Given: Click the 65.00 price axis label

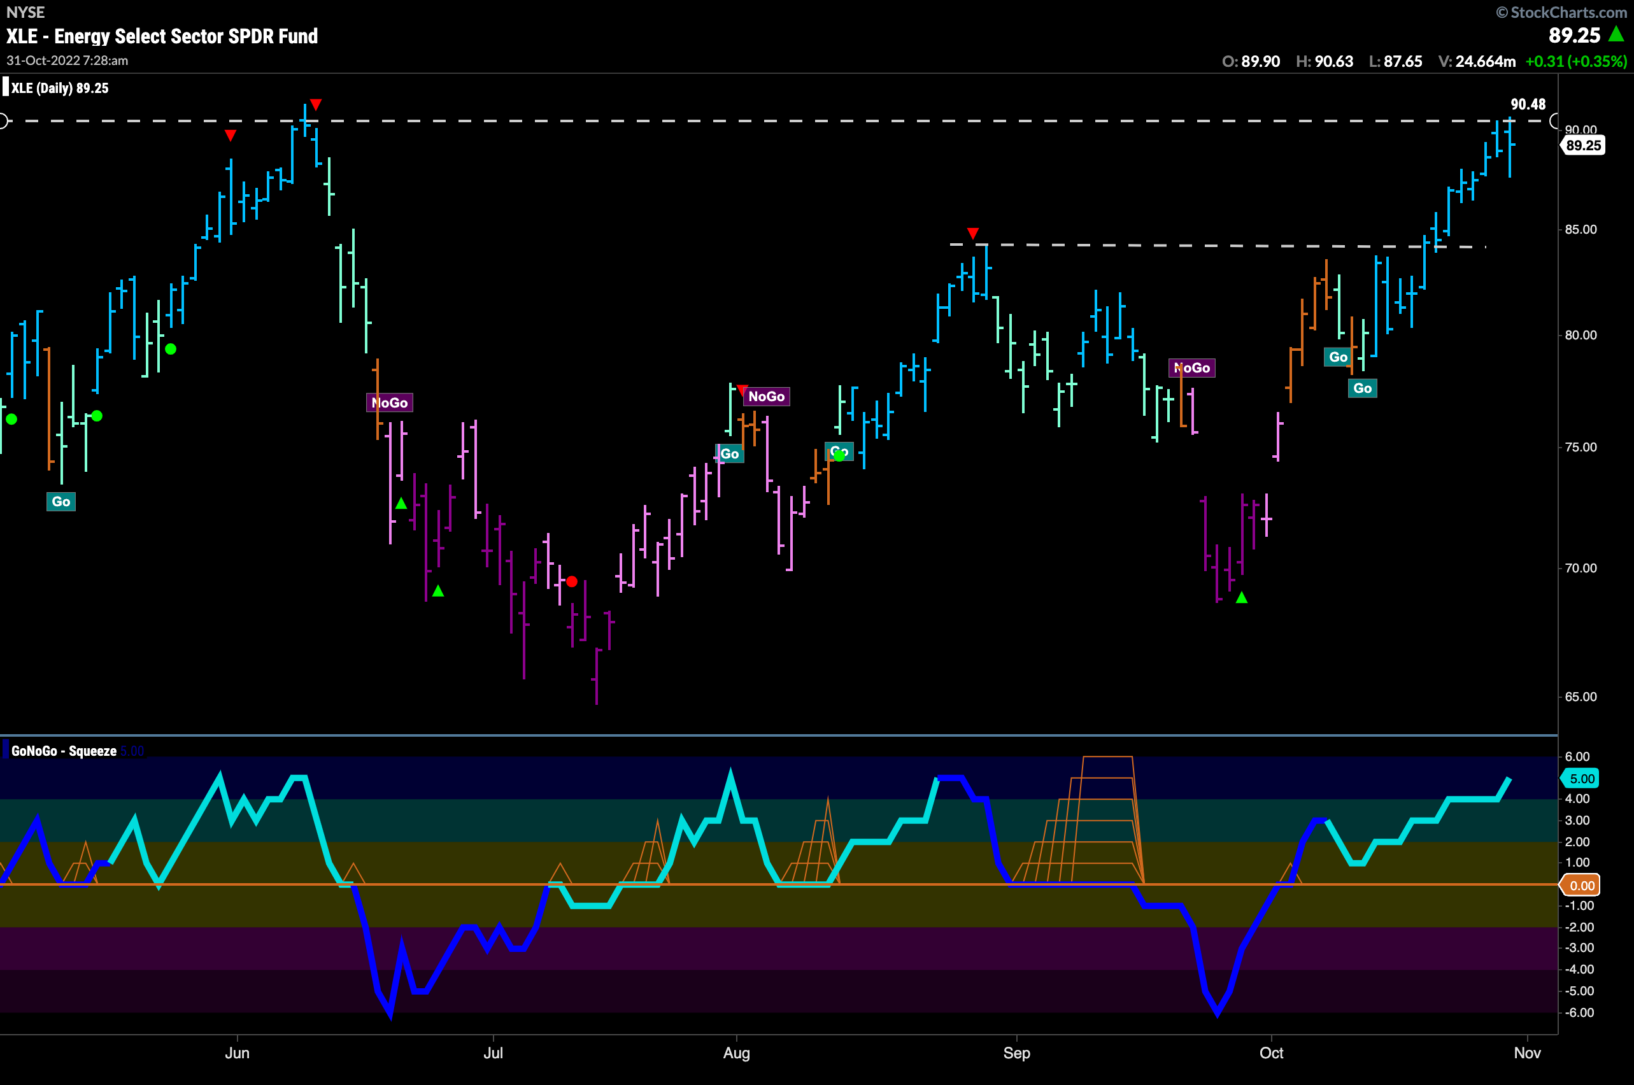Looking at the screenshot, I should click(1581, 697).
